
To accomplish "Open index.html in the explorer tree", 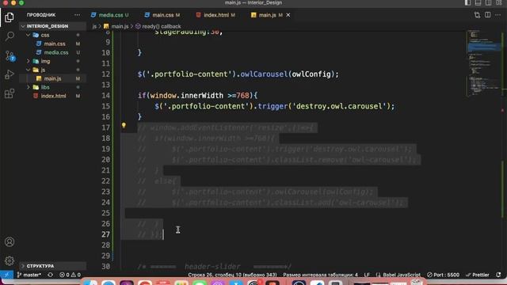I will (53, 96).
